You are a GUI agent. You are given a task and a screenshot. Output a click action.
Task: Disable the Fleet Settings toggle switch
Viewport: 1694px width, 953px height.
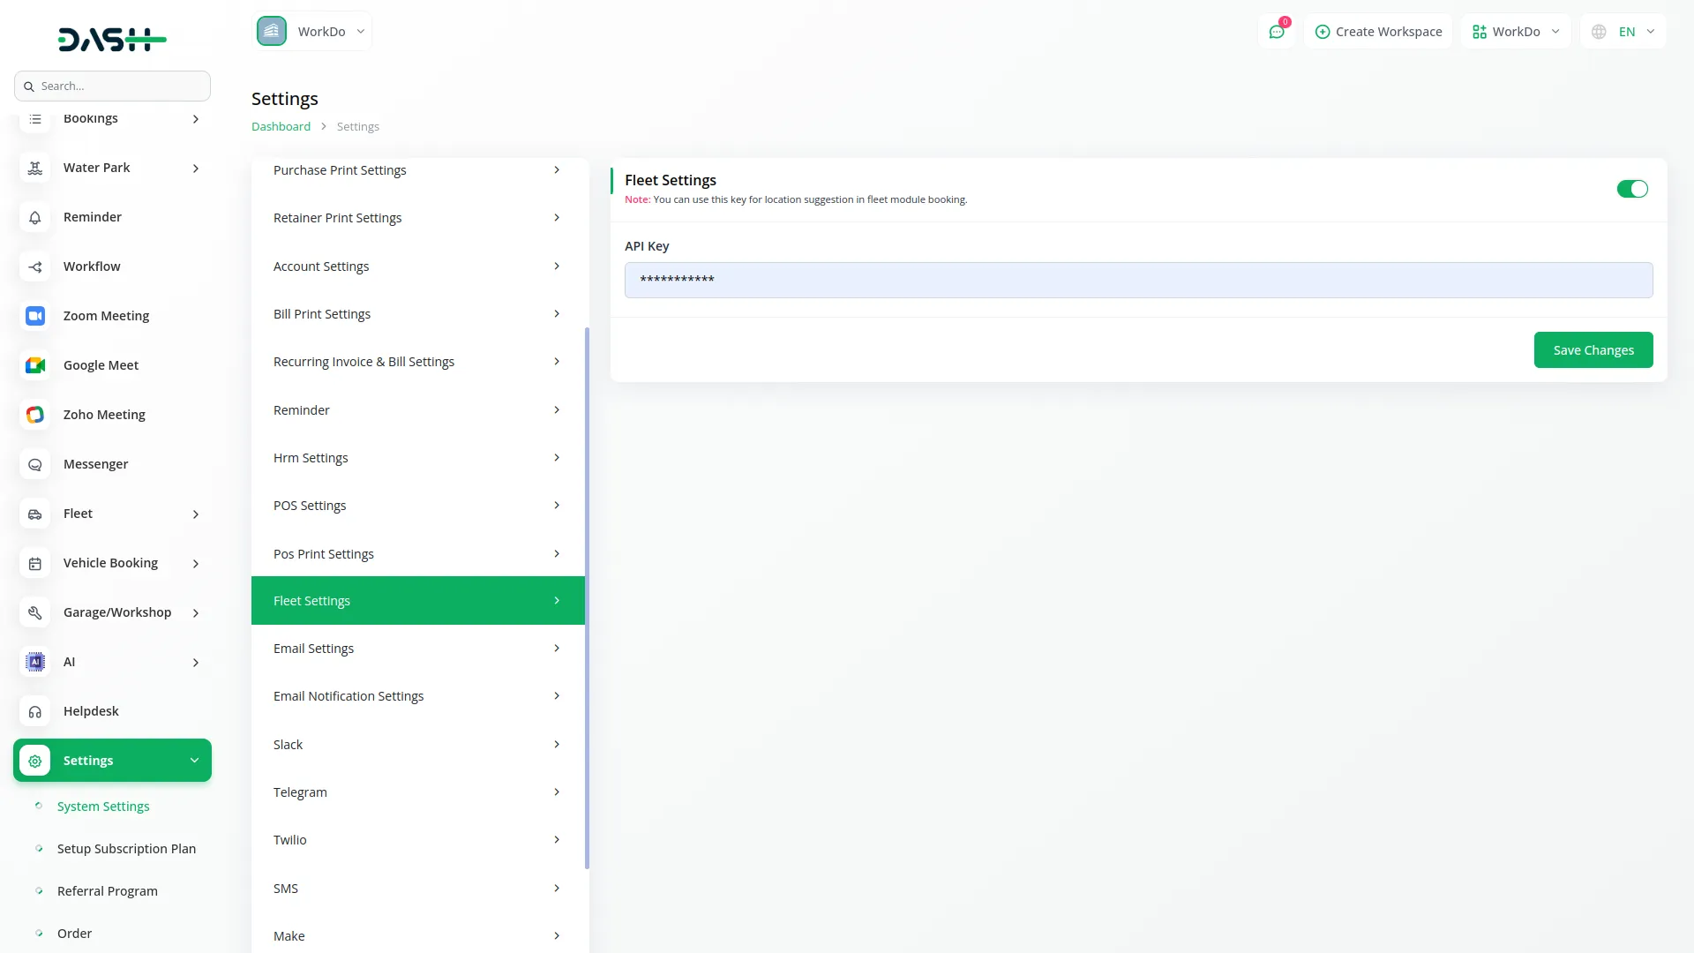coord(1631,189)
